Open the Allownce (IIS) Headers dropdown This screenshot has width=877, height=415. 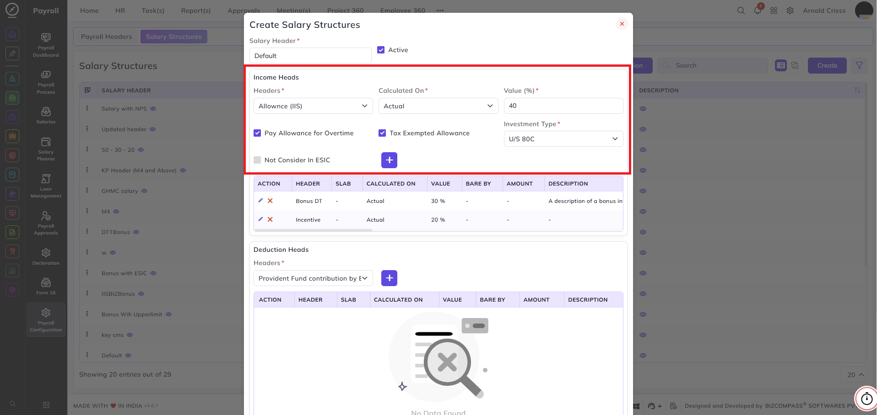pos(313,106)
